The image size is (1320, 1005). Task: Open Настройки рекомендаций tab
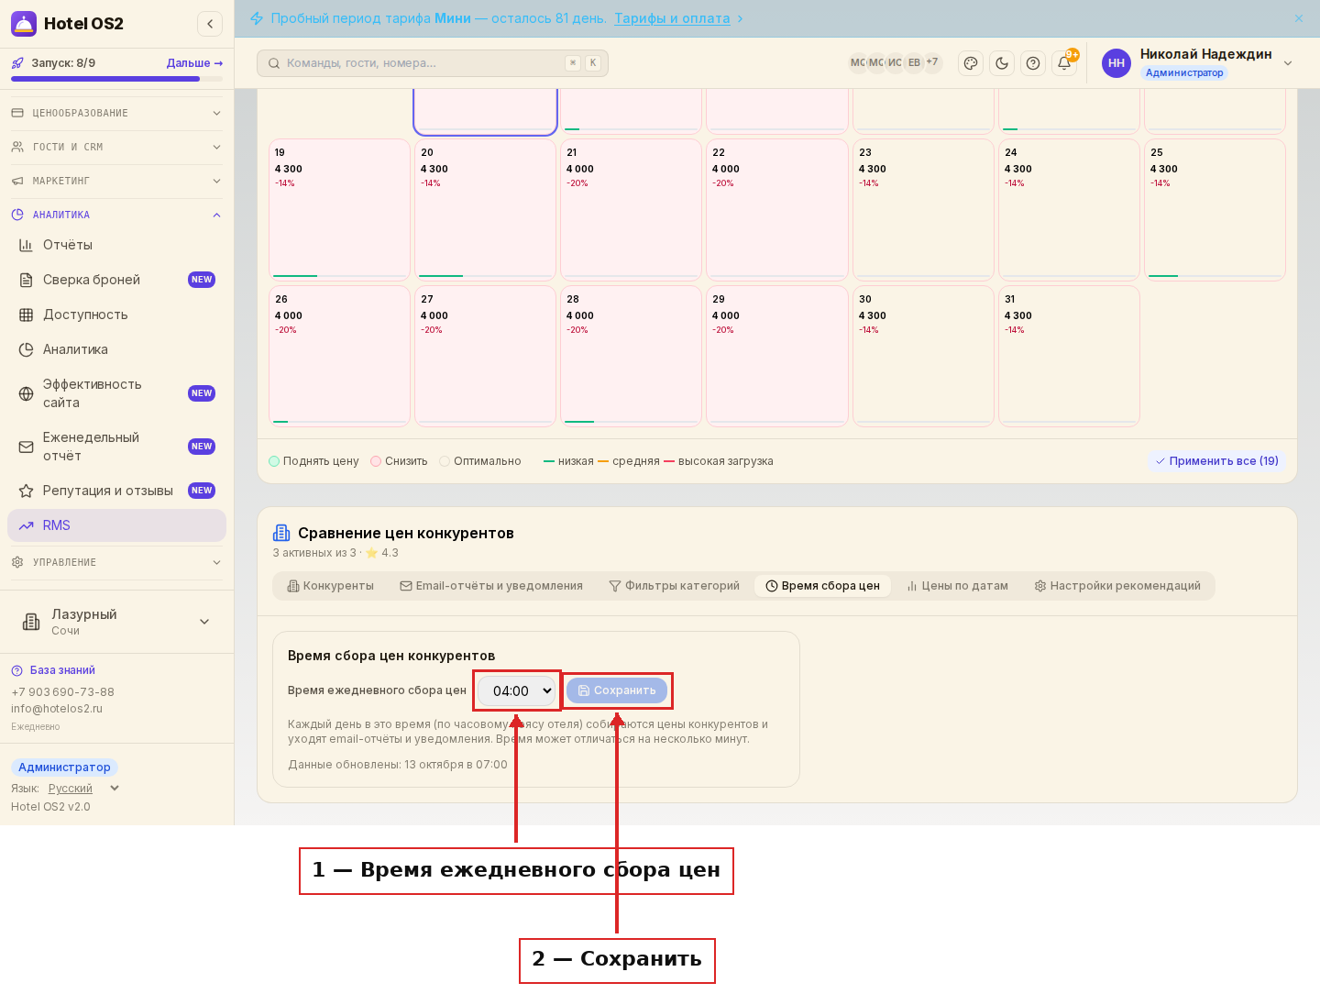coord(1117,586)
